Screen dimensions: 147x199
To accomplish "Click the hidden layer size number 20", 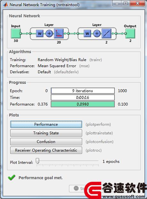I will 59,42.
